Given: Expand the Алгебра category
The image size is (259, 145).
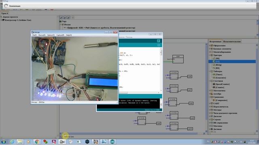Looking at the screenshot, I should point(210,94).
